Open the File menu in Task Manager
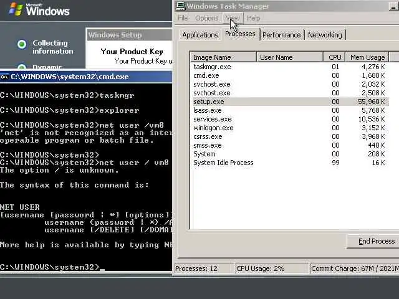 click(183, 18)
